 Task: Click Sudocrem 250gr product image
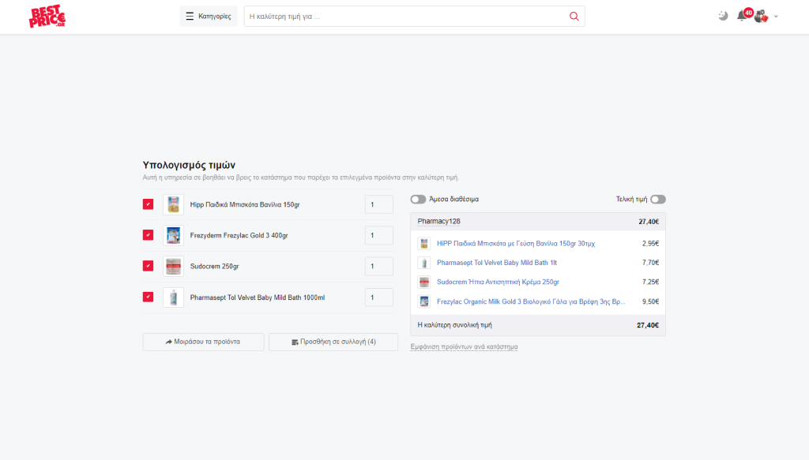pos(173,266)
